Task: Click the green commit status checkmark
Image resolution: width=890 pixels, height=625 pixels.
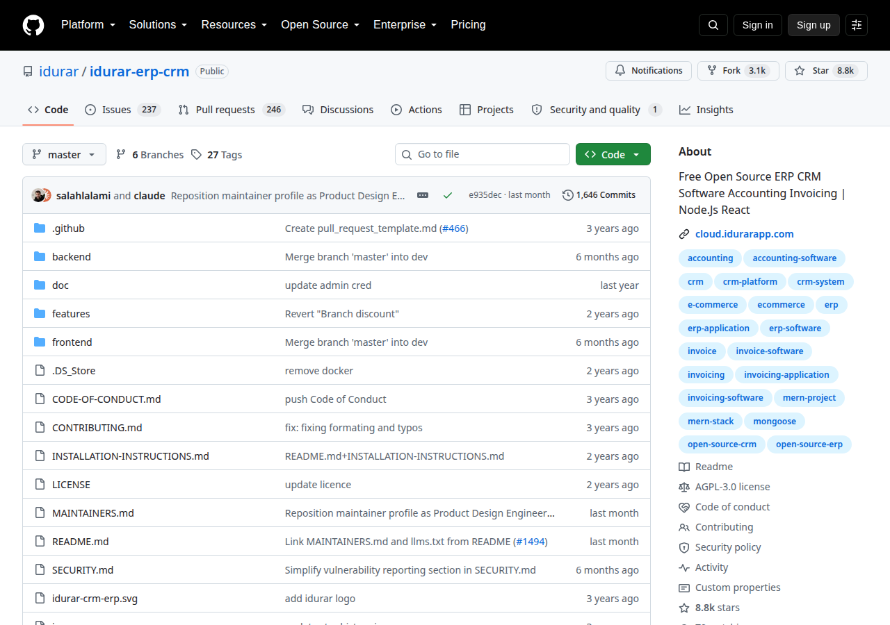Action: point(448,195)
